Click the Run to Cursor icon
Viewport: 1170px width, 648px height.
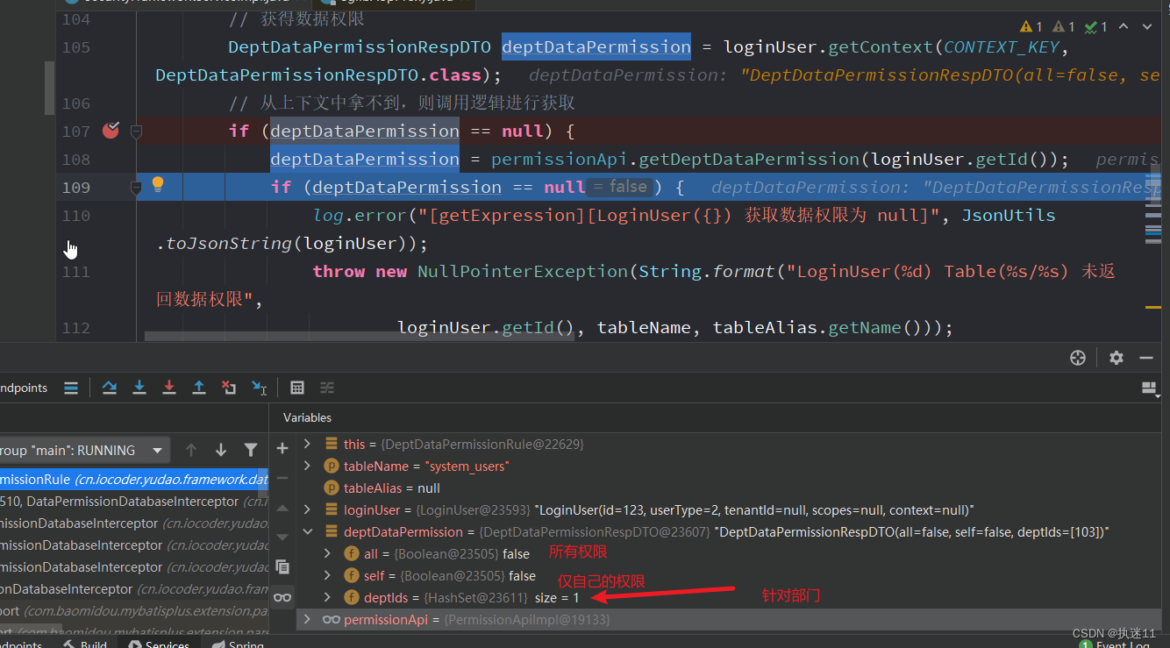pos(259,388)
